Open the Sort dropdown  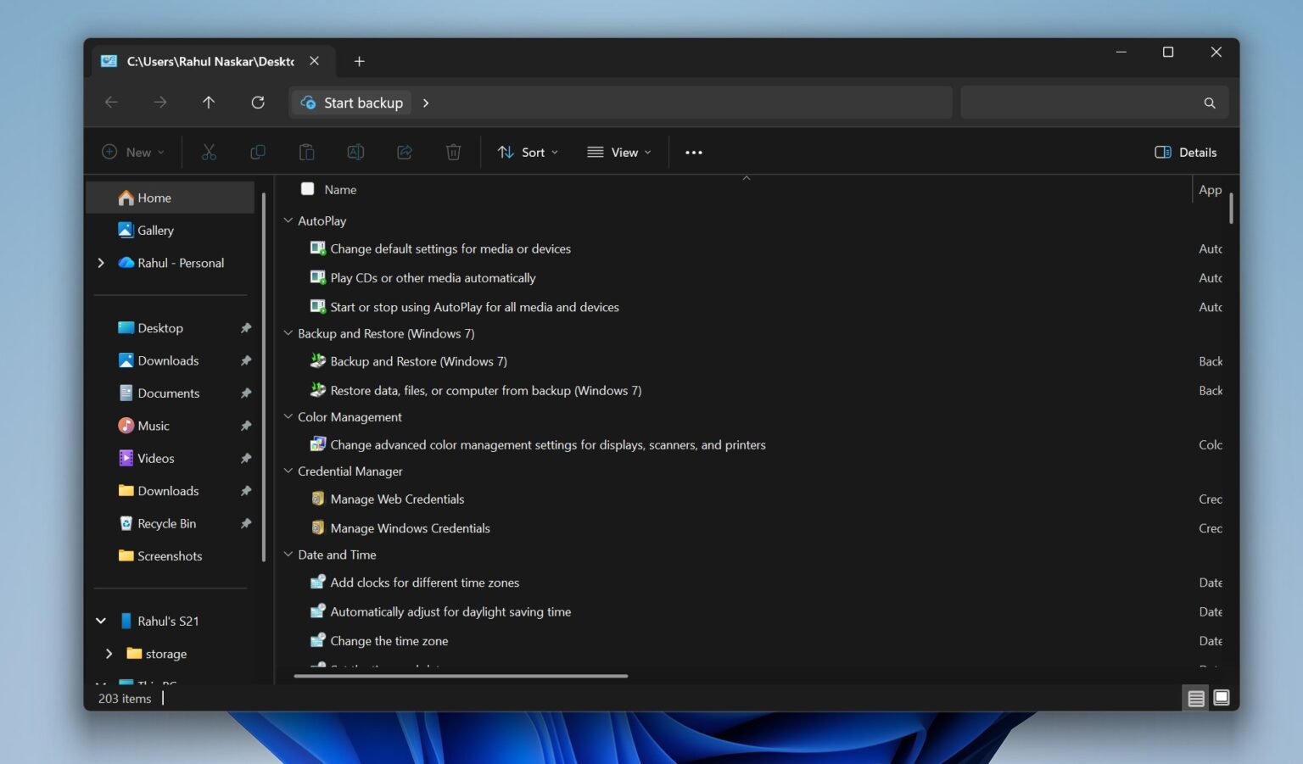click(x=528, y=153)
